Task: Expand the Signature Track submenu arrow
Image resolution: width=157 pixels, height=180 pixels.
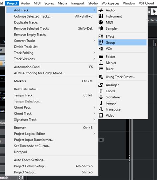Action: [94, 119]
